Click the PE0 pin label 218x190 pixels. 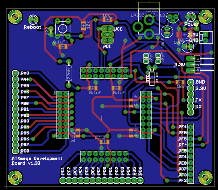click(182, 163)
